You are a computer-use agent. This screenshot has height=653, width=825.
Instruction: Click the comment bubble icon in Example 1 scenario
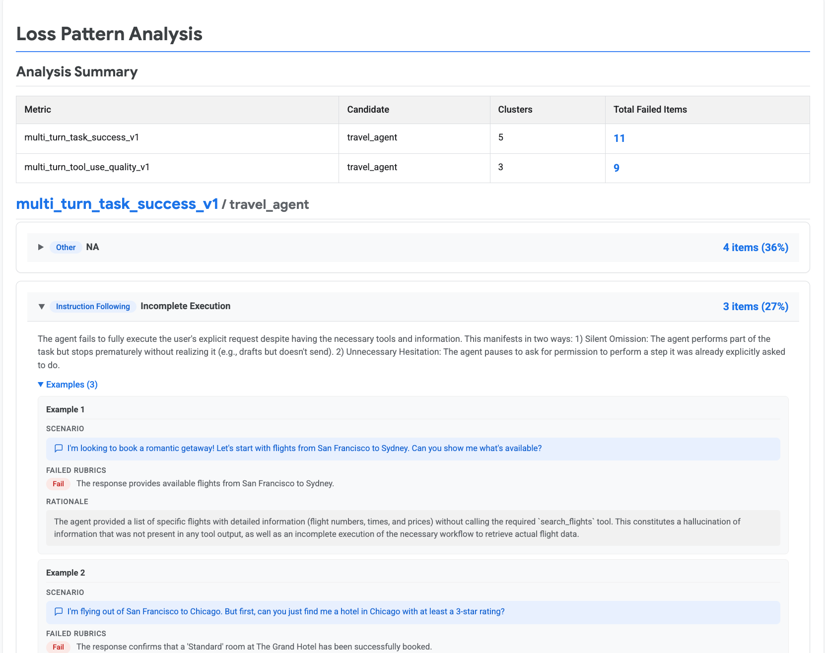58,448
